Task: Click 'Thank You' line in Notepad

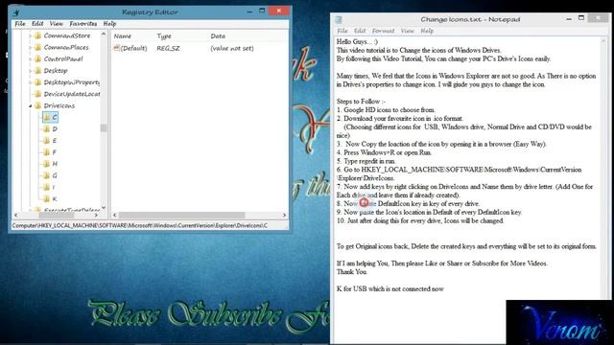Action: 352,272
